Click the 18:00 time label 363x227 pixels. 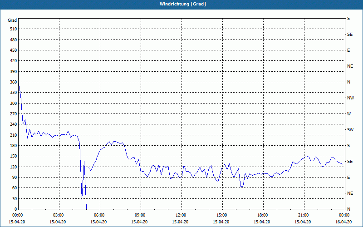coord(263,215)
